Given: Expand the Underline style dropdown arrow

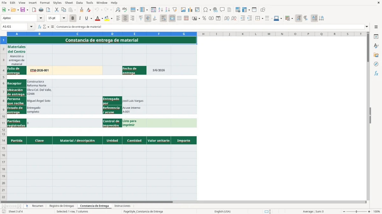Looking at the screenshot, I should 91,18.
